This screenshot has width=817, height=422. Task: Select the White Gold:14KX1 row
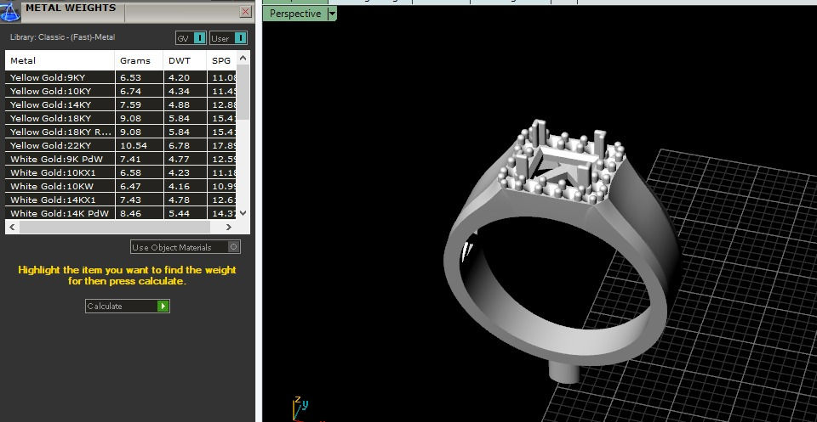pos(121,200)
